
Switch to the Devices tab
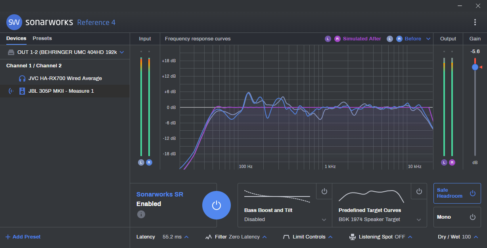16,38
